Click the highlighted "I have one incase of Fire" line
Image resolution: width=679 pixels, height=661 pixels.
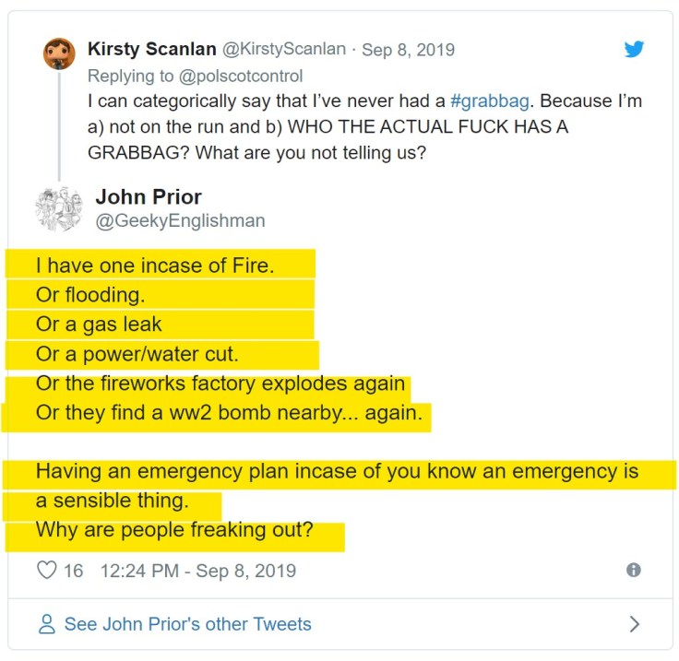pyautogui.click(x=155, y=266)
